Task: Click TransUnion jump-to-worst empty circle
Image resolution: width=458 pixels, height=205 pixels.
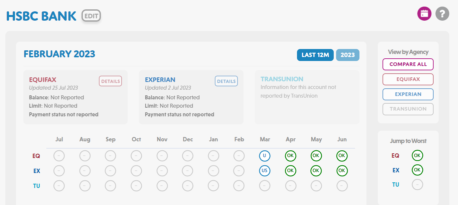Action: click(x=417, y=184)
